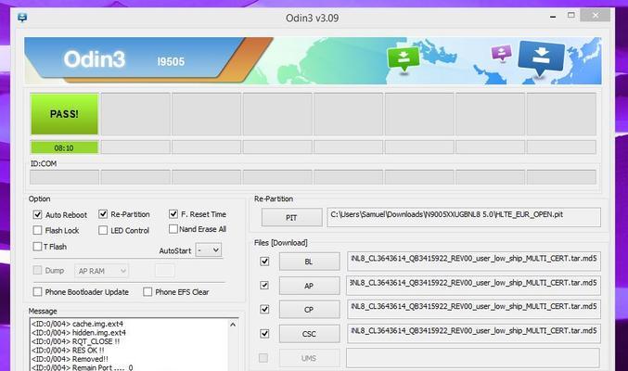Uncheck the CP file checkbox

tap(264, 309)
